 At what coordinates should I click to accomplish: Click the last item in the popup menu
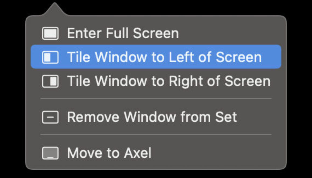tap(109, 153)
